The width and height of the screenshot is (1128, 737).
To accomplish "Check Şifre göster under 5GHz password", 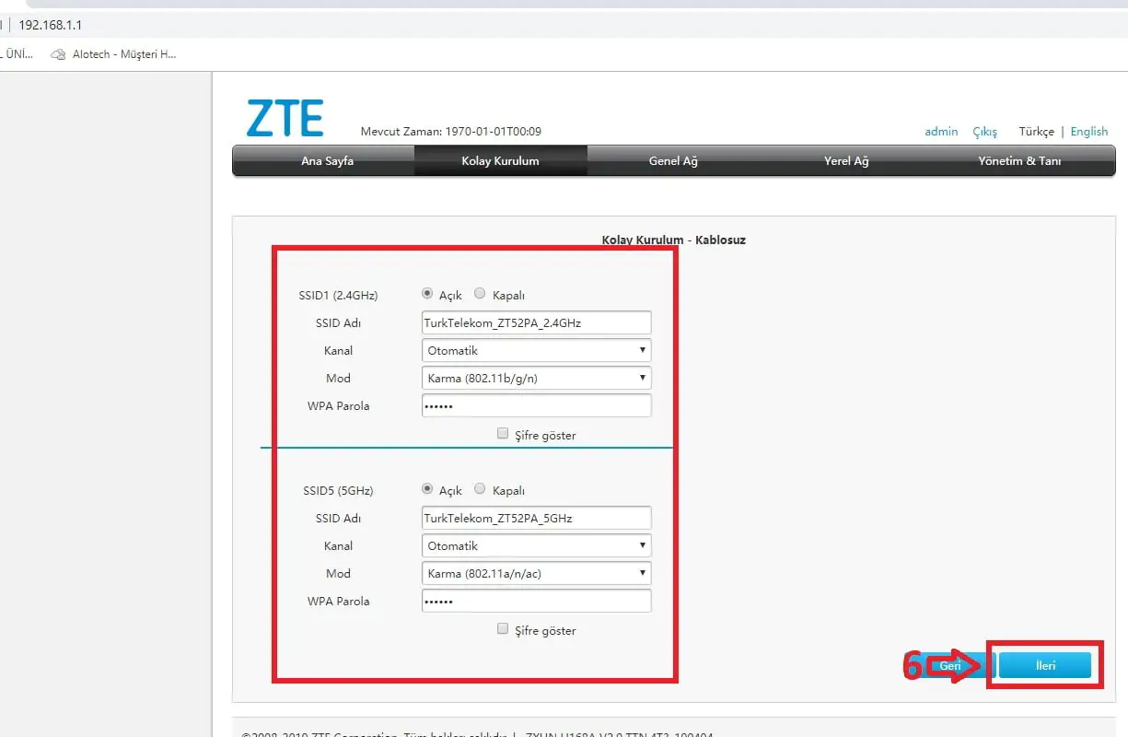I will pos(503,628).
